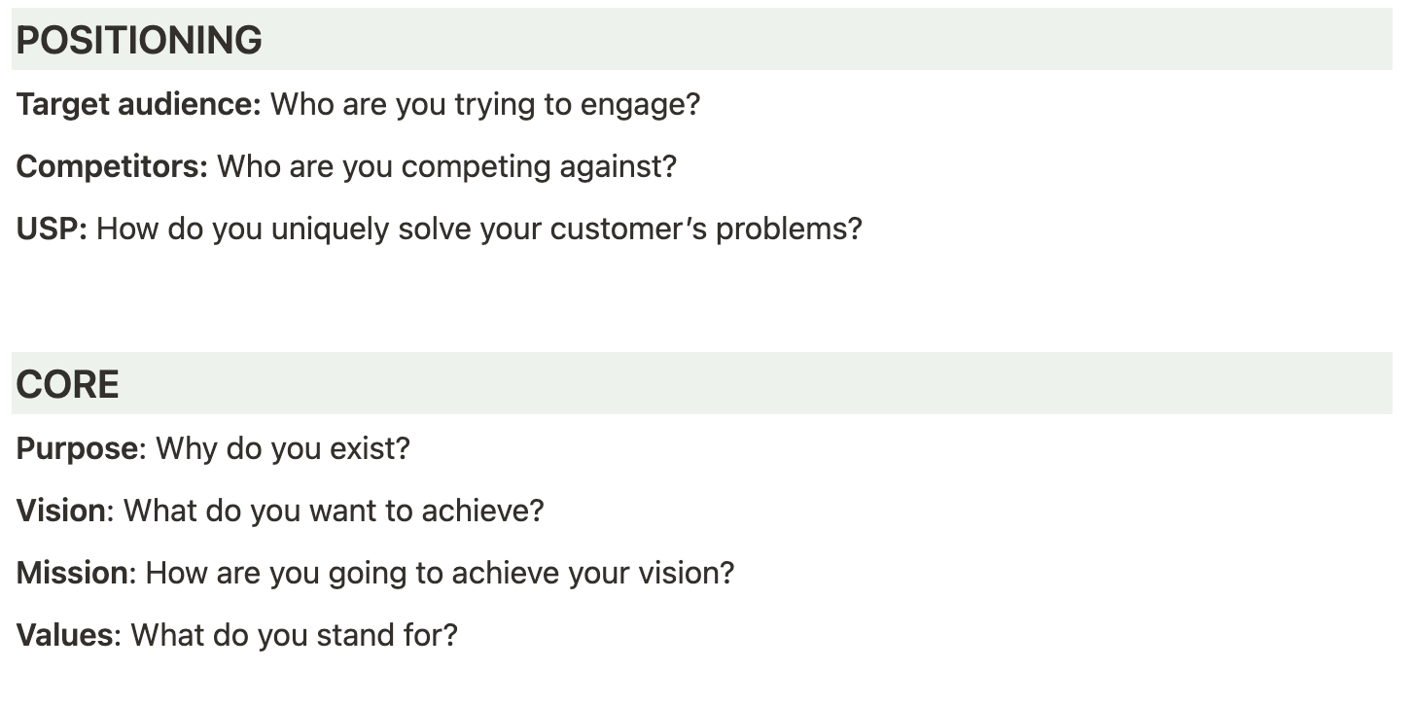1414x706 pixels.
Task: Click the text 'What do you stand for?'
Action: (294, 635)
